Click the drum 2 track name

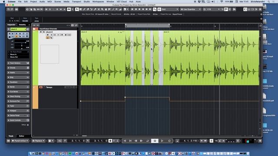49,32
